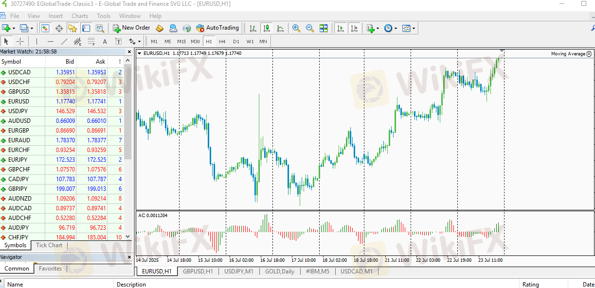This screenshot has width=595, height=288.
Task: Toggle the Market Watch panel icon
Action: pos(45,28)
